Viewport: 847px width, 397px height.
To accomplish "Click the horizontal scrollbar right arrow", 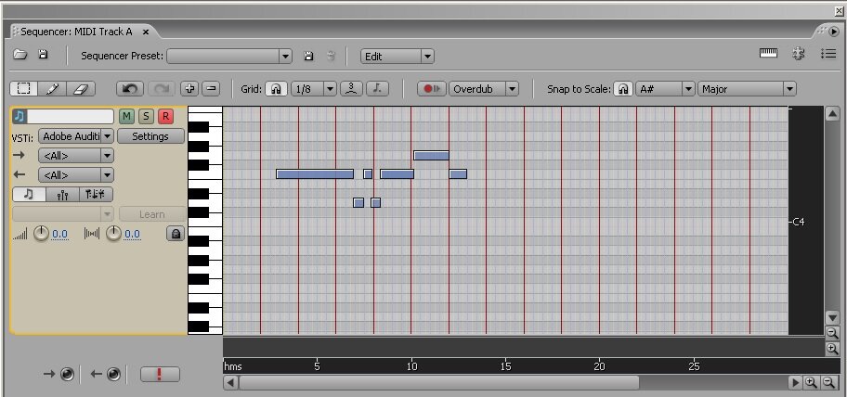I will click(795, 382).
